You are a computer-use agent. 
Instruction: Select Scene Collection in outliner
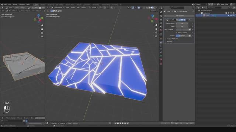click(x=206, y=11)
